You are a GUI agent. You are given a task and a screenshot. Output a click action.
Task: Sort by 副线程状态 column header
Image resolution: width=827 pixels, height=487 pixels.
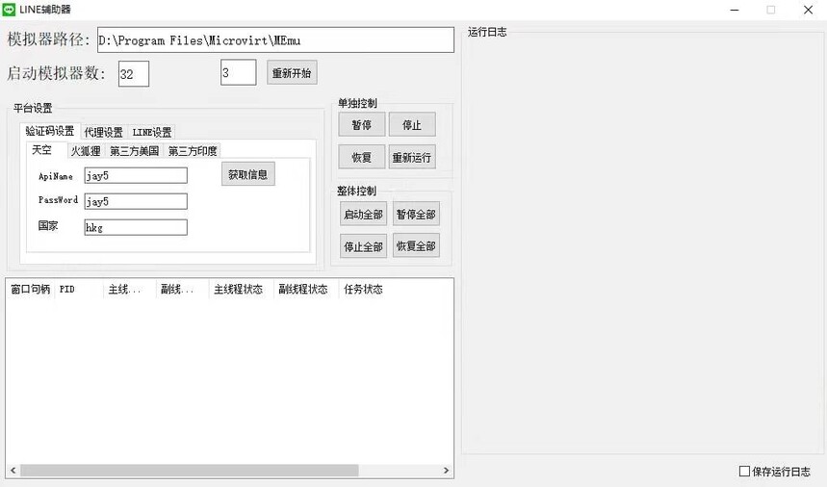306,289
